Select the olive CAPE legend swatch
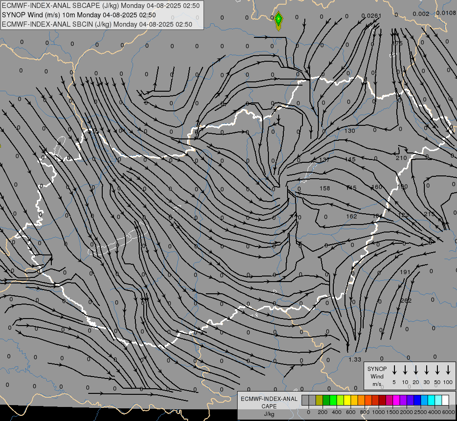The width and height of the screenshot is (457, 421). 319,400
